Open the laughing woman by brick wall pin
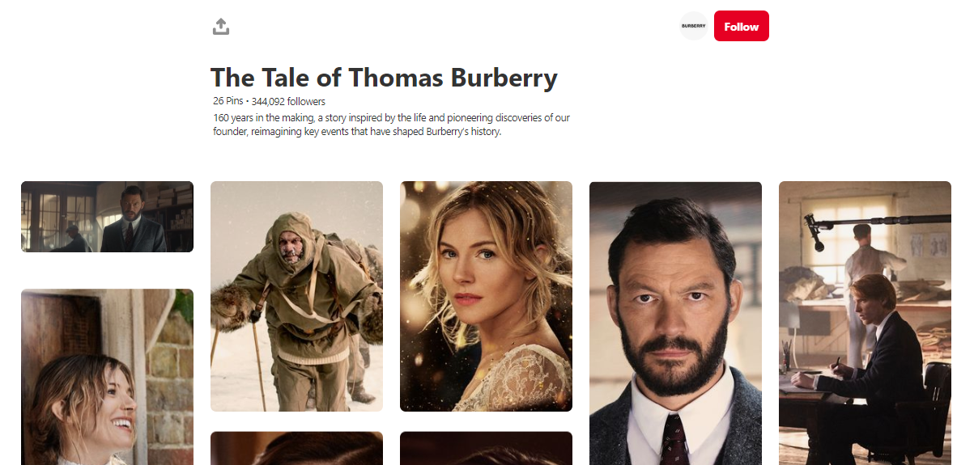The height and width of the screenshot is (465, 974). pyautogui.click(x=107, y=377)
